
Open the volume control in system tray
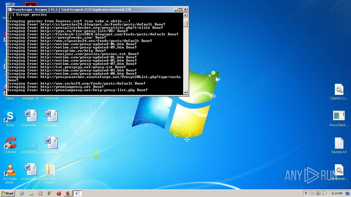[x=312, y=193]
